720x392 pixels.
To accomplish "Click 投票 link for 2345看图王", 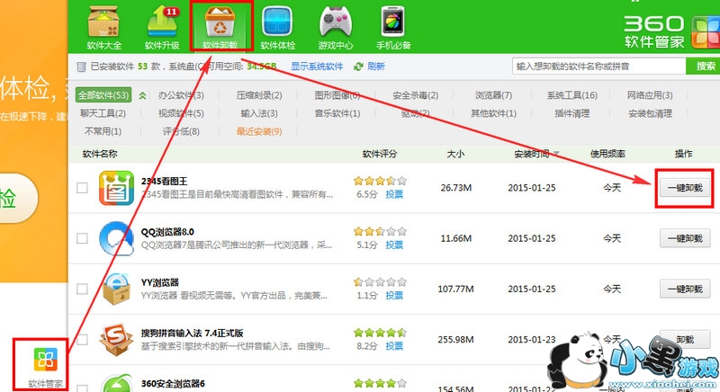I will pos(394,194).
